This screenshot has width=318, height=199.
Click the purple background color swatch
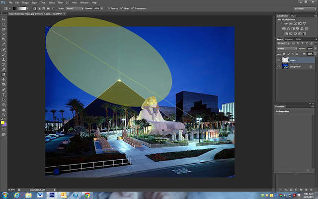tap(5, 125)
